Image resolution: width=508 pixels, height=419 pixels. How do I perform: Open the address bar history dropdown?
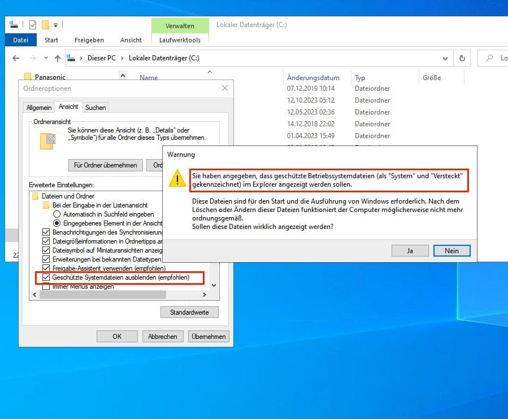[x=445, y=58]
